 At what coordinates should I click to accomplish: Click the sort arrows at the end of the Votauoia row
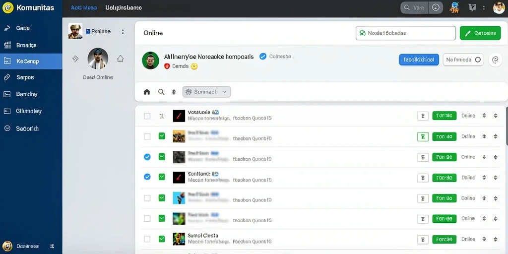pos(496,116)
